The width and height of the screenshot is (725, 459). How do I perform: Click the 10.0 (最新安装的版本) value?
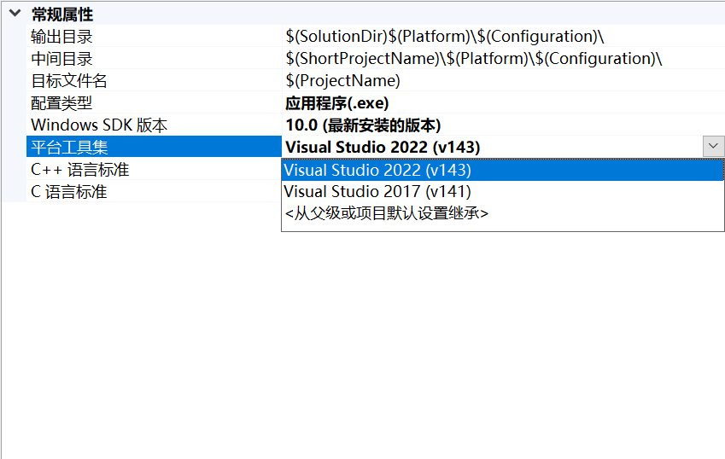363,125
